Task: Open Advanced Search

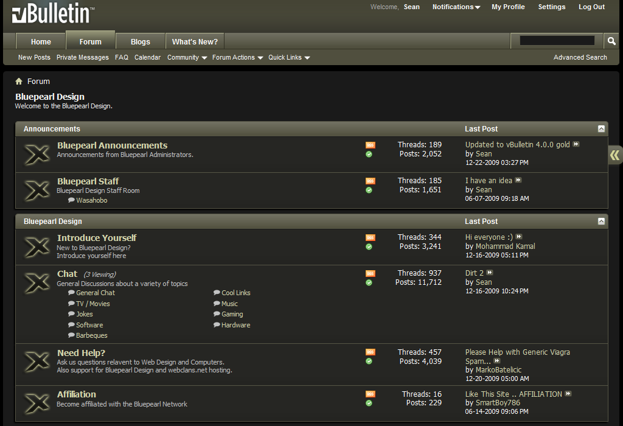Action: 580,57
